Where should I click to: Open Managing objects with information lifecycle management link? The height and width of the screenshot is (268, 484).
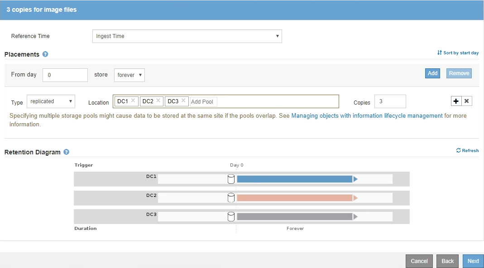[367, 116]
